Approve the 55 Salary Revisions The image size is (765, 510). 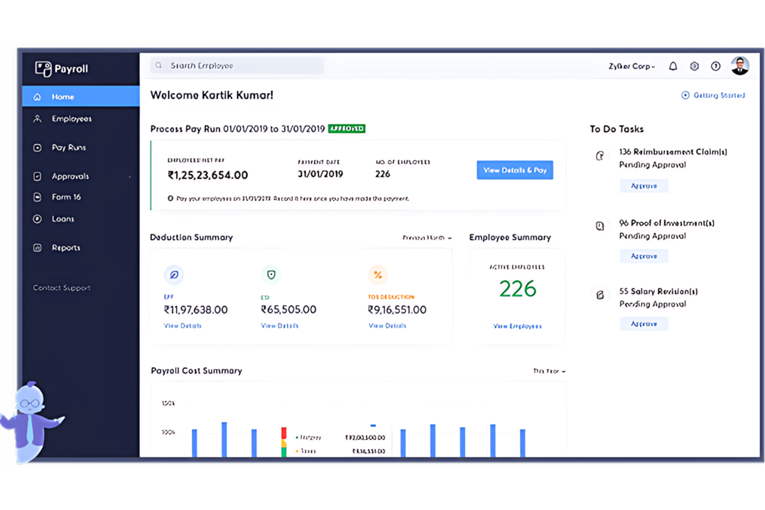click(x=644, y=324)
